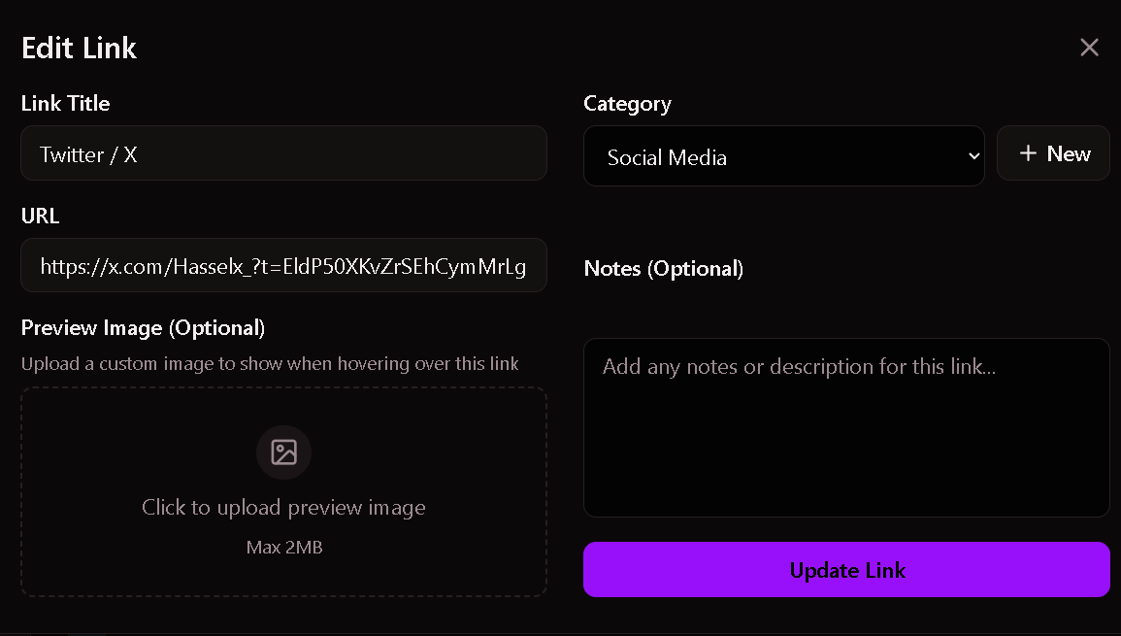Click the Link Title label
The width and height of the screenshot is (1121, 636).
click(x=65, y=104)
